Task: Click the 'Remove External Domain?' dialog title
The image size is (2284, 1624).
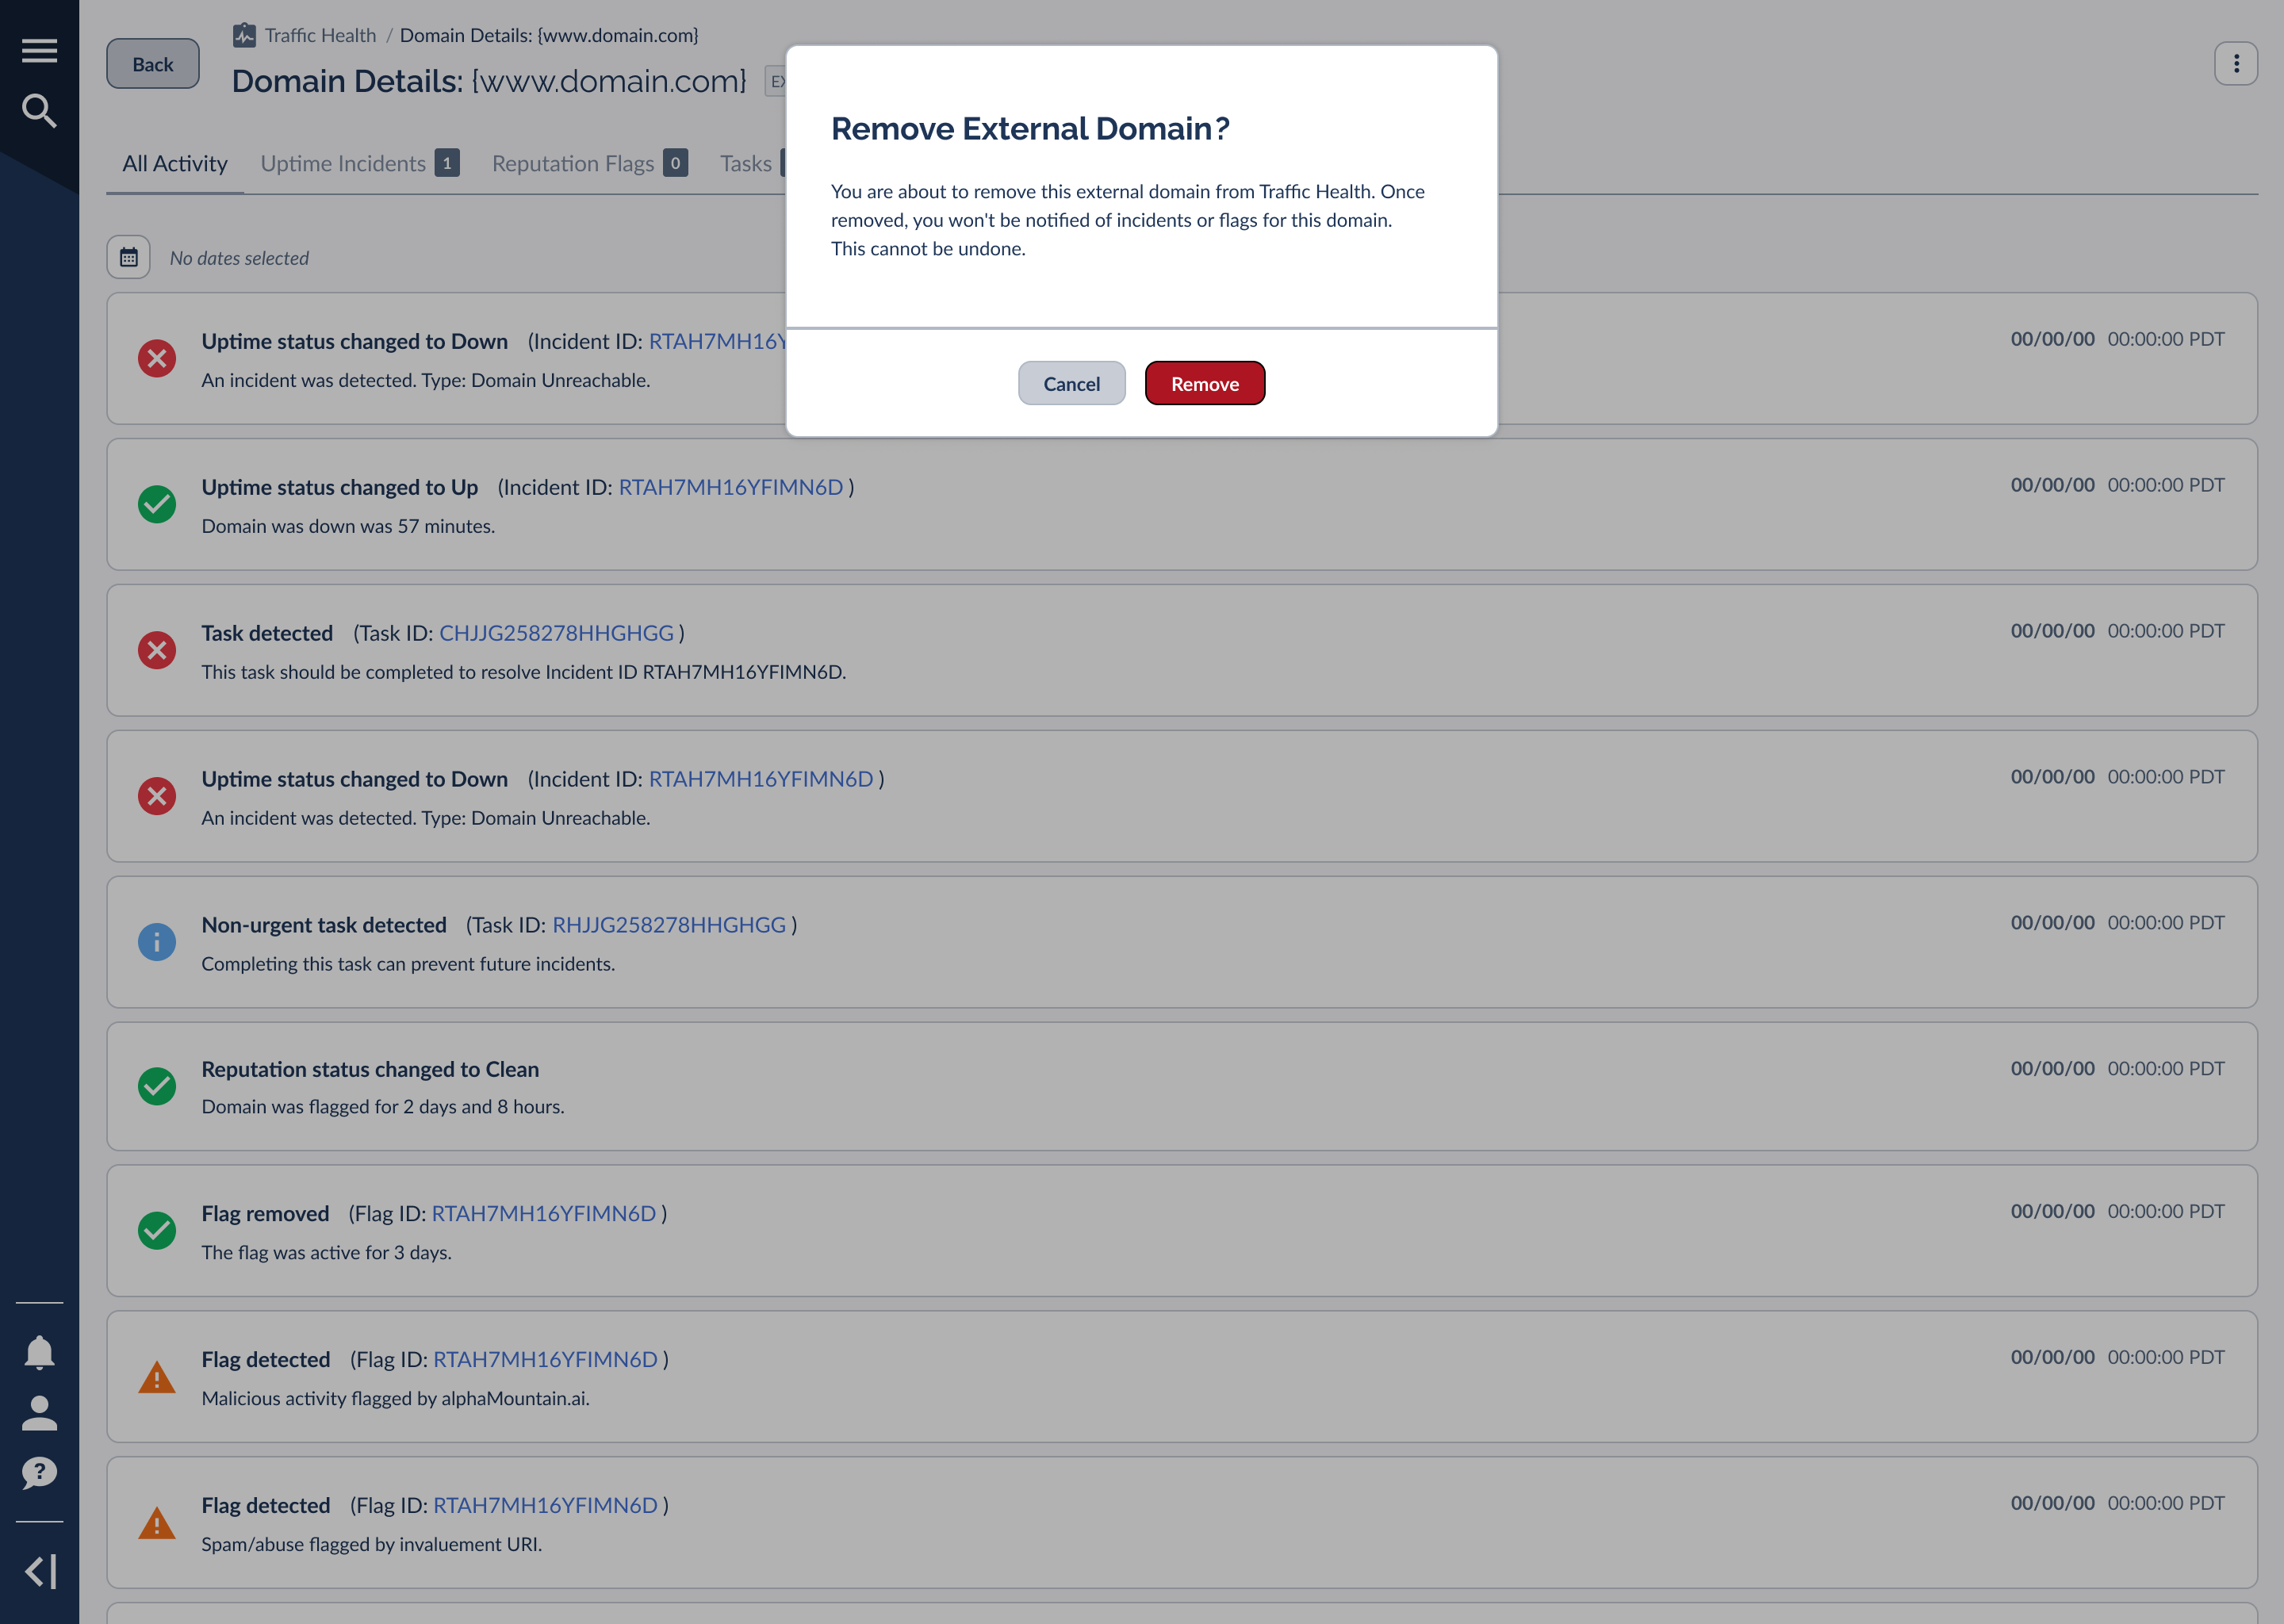Action: [x=1030, y=128]
